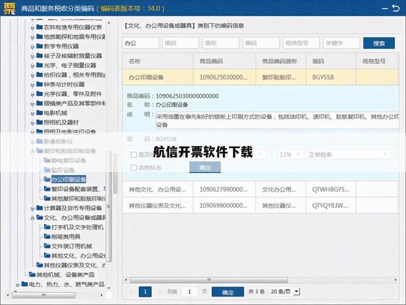Click results table horizontal scrollbar thumb
Image resolution: width=406 pixels, height=305 pixels.
tap(209, 280)
